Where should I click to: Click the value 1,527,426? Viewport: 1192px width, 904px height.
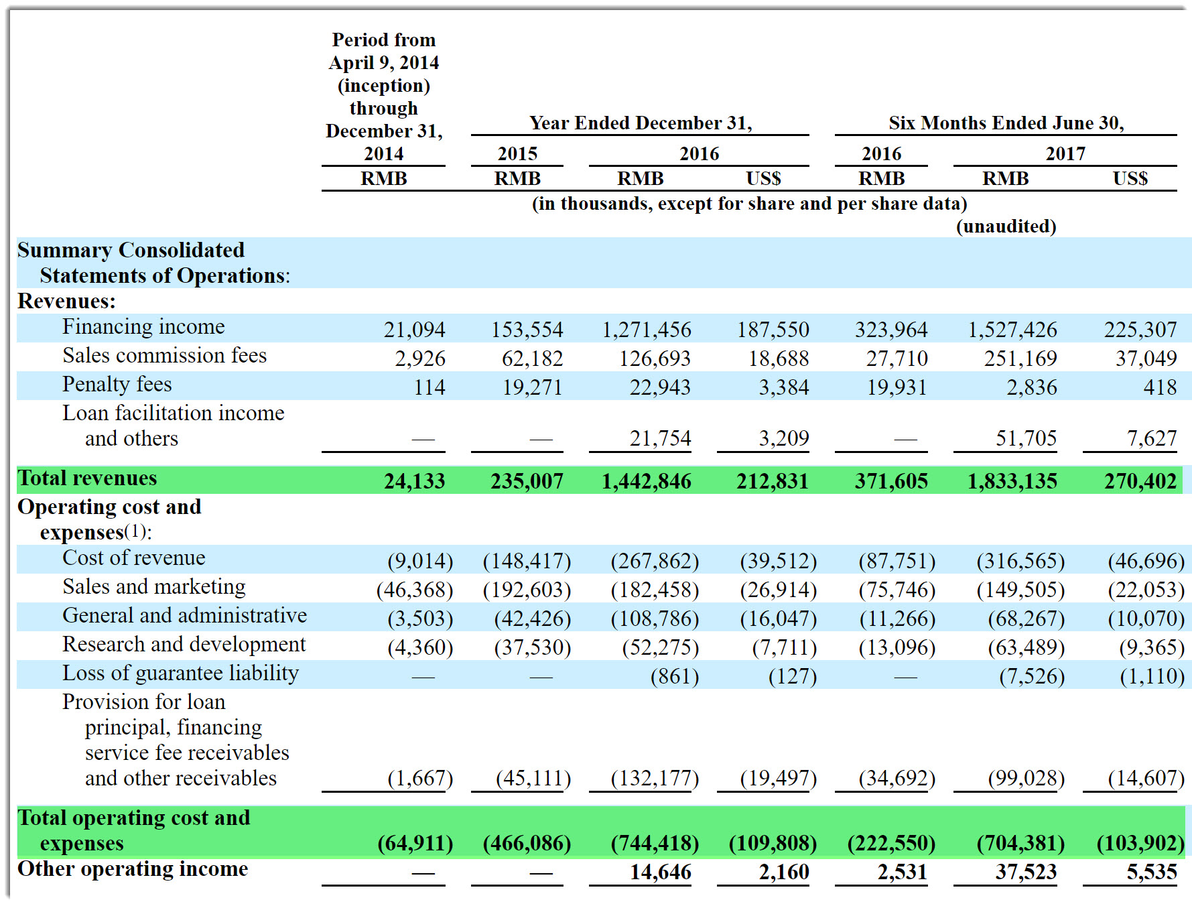(1012, 330)
